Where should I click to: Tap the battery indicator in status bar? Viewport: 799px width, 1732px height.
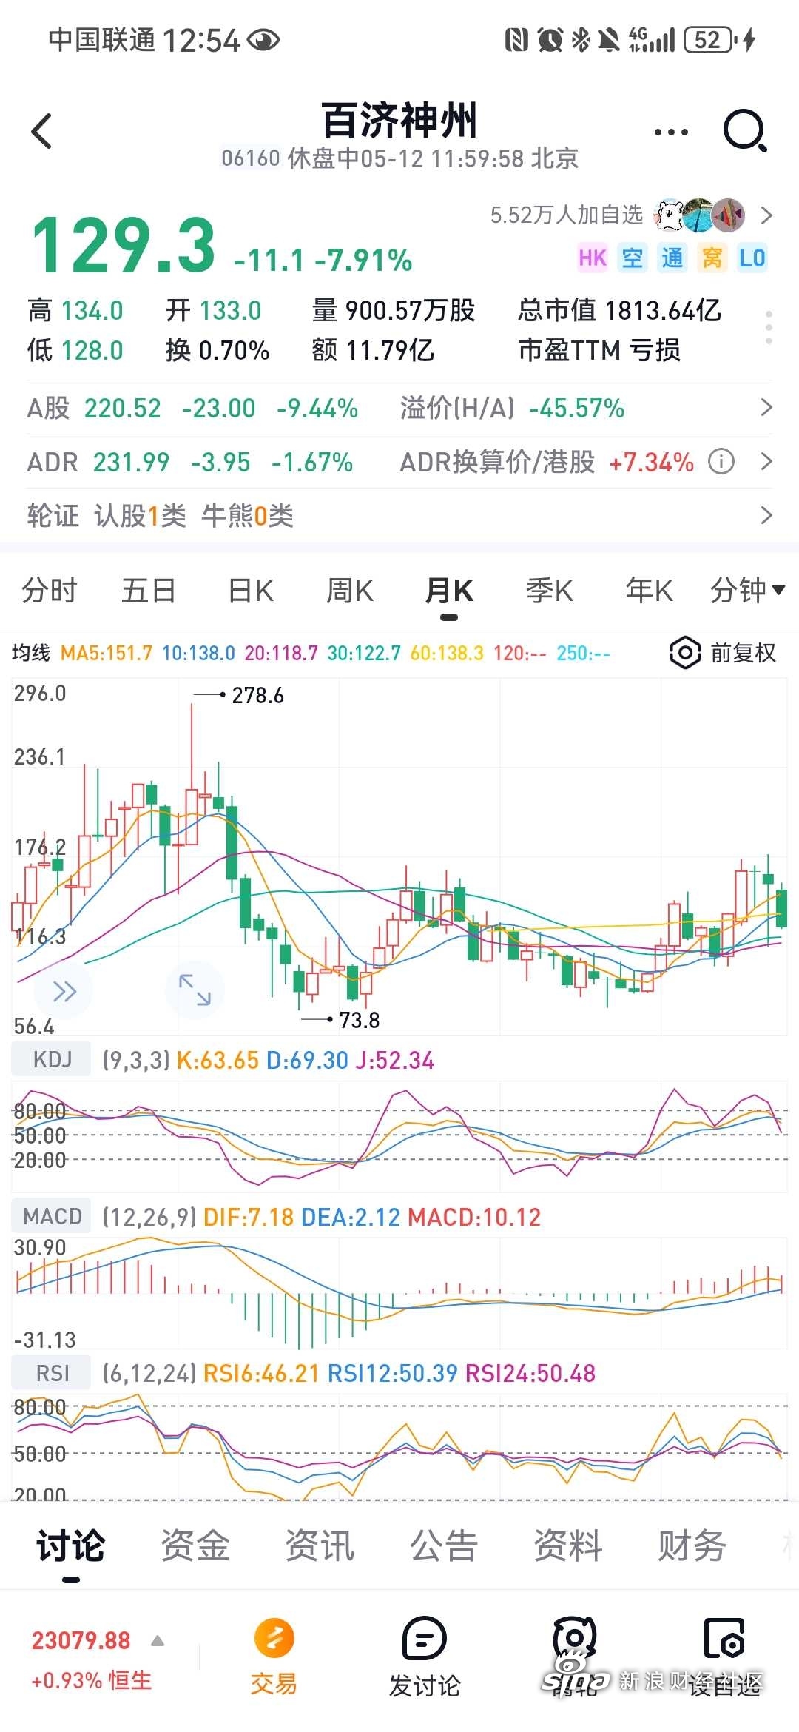pos(711,39)
